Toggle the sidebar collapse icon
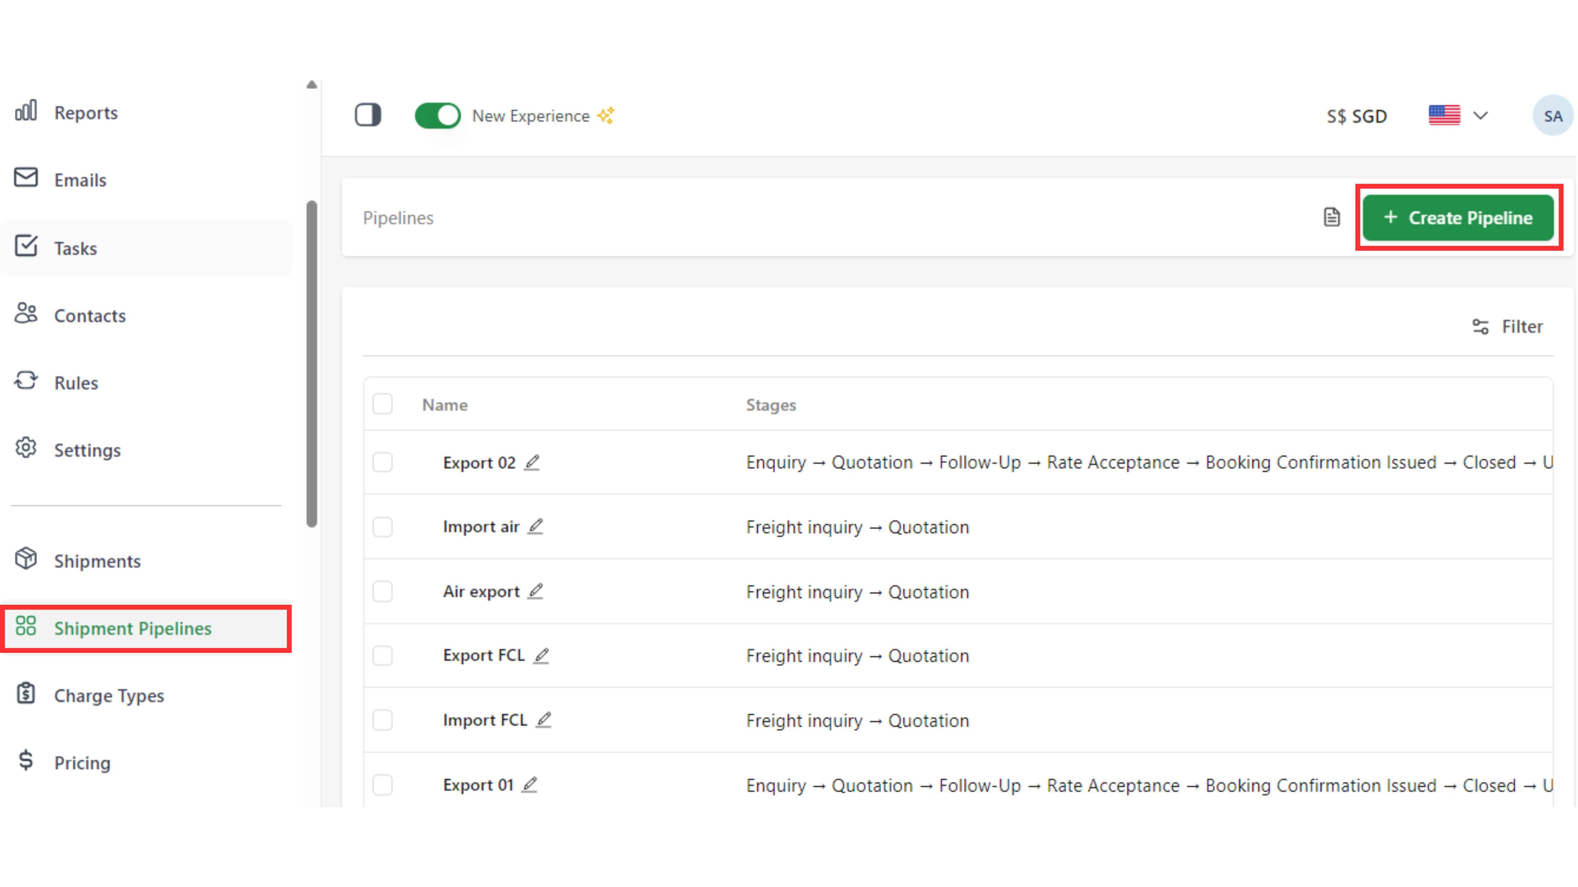The width and height of the screenshot is (1578, 887). pyautogui.click(x=368, y=115)
